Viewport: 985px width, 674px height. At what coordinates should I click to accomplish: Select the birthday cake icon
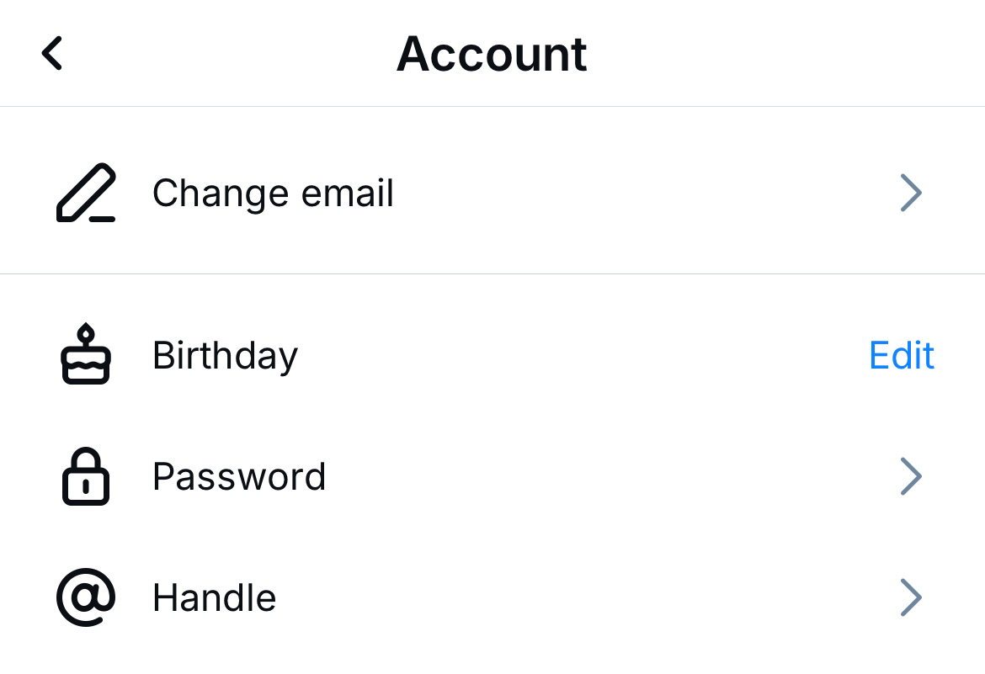point(83,355)
